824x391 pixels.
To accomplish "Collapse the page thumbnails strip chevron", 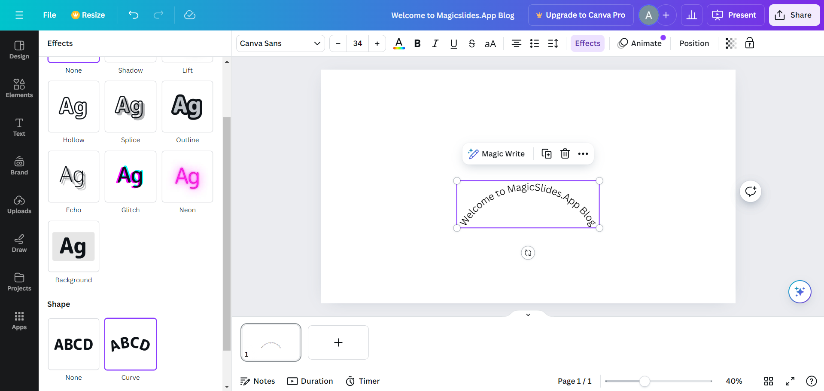I will 528,315.
